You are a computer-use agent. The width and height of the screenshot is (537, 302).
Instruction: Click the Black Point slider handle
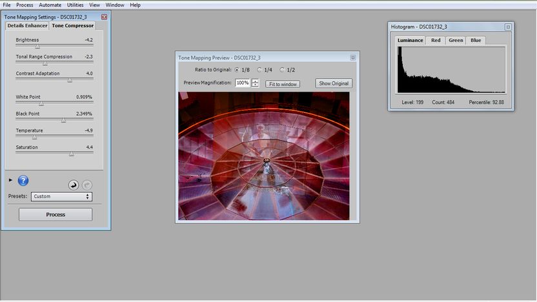(63, 120)
